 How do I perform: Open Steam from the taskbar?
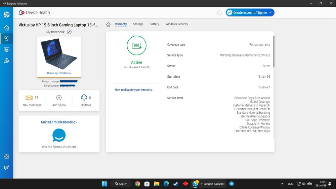pyautogui.click(x=176, y=184)
